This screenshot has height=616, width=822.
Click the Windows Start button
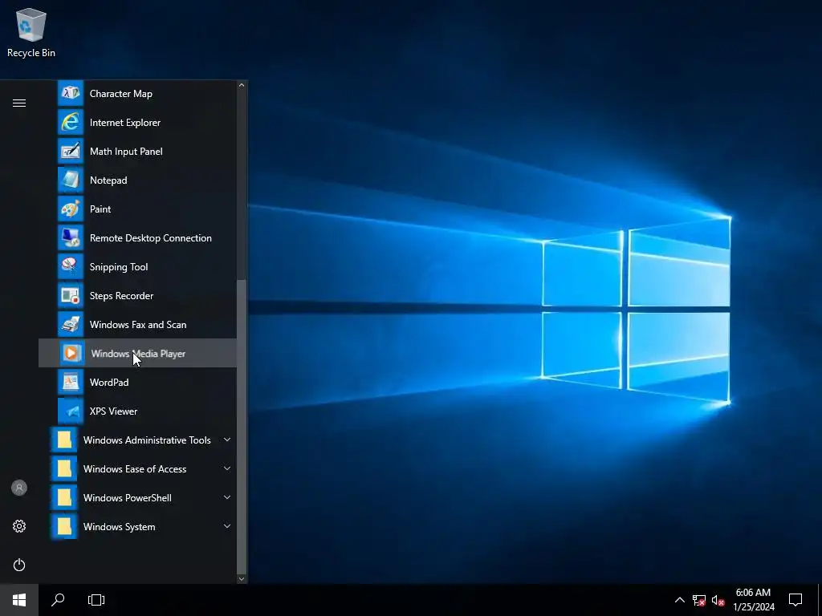(x=19, y=600)
